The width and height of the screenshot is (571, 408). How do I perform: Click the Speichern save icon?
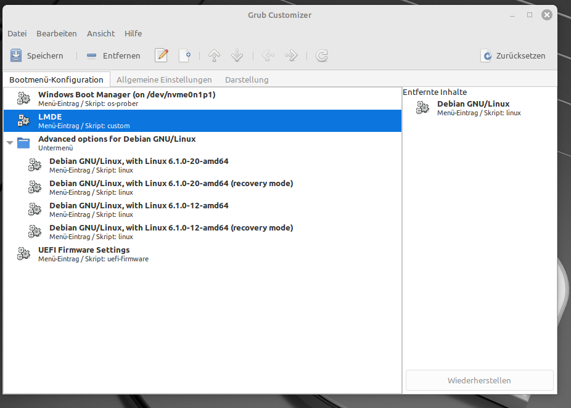[16, 55]
